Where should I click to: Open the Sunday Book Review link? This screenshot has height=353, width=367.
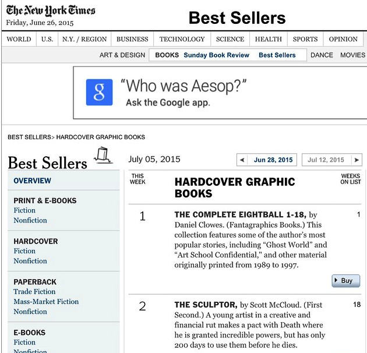coord(216,55)
